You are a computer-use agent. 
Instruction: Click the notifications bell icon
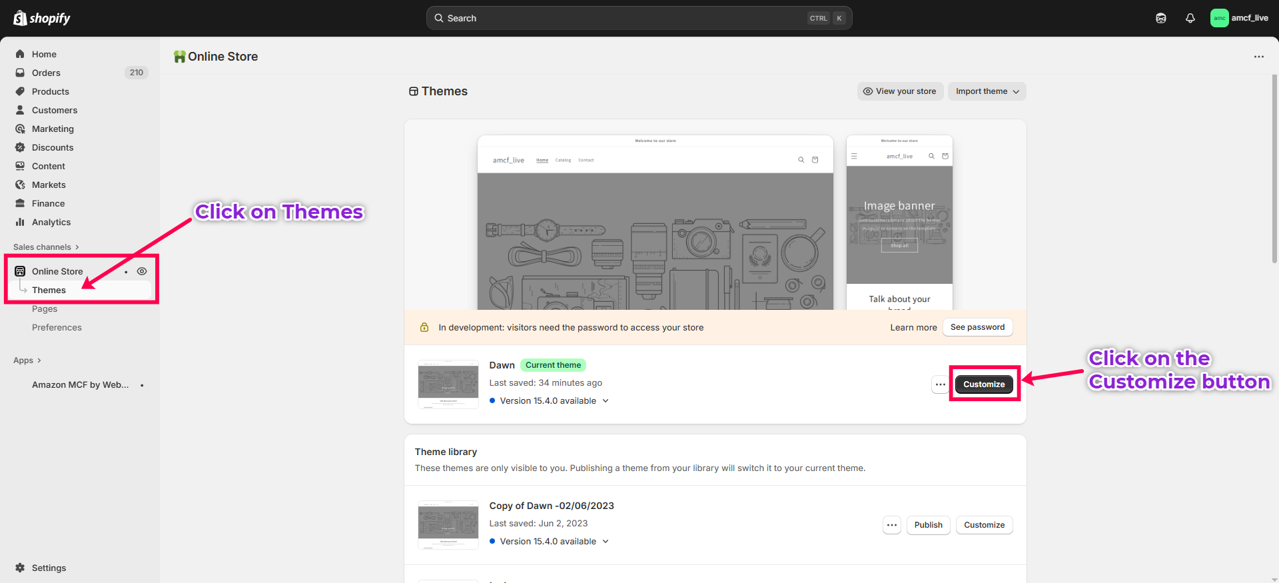(x=1190, y=18)
